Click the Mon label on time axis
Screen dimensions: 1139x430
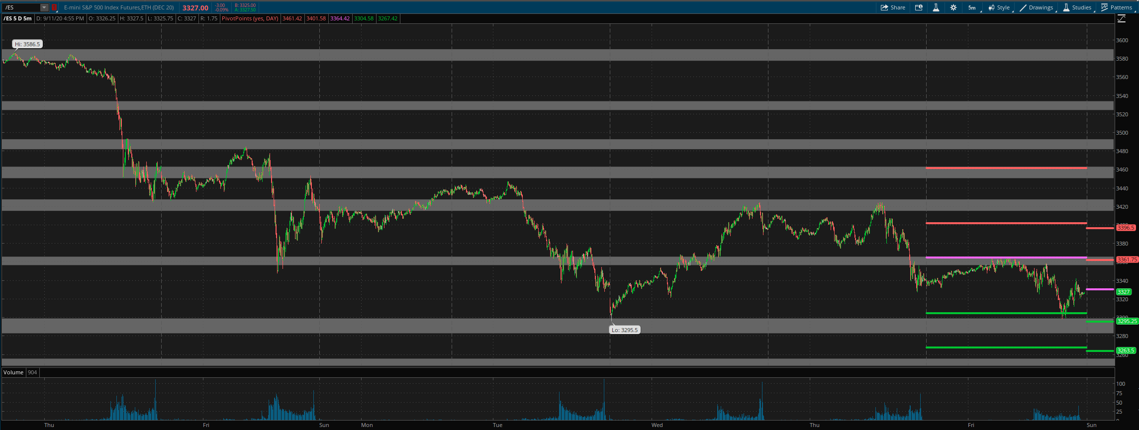tap(367, 425)
